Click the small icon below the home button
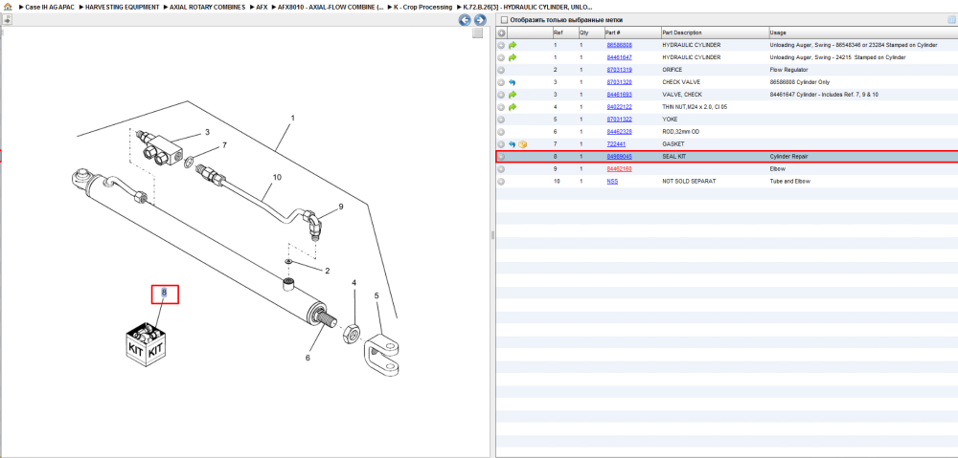 point(7,19)
